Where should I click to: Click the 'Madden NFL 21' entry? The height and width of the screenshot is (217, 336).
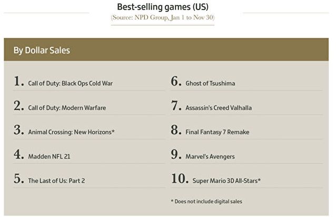(49, 156)
